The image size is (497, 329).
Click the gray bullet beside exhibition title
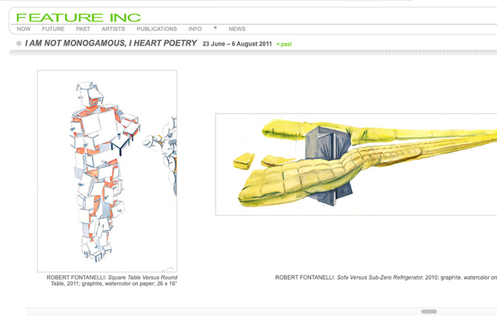[x=19, y=44]
